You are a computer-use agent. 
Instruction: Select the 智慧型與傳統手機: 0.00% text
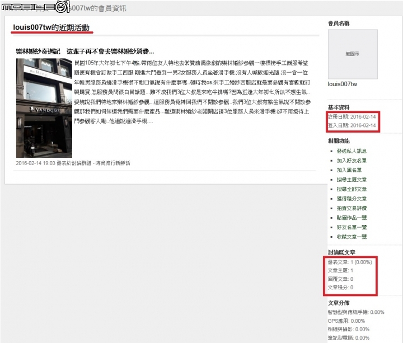click(356, 312)
